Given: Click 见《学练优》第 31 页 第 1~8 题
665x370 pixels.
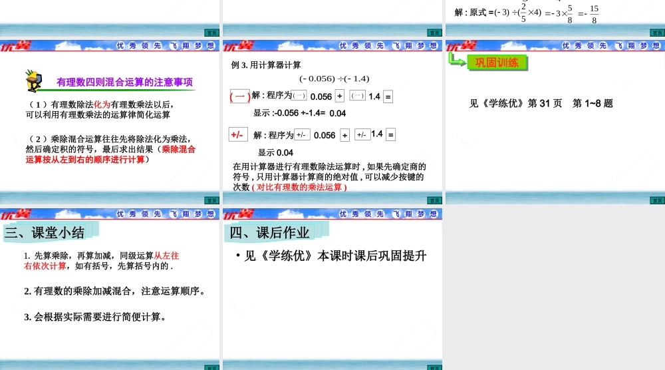Looking at the screenshot, I should point(541,103).
